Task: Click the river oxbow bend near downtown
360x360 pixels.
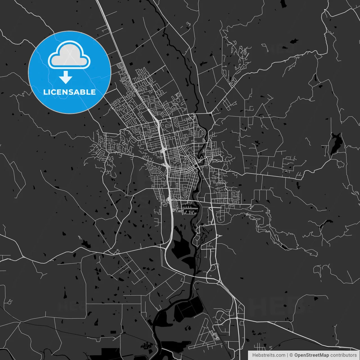Action: tap(201, 158)
